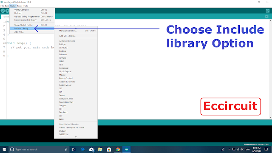Viewport: 272px width, 153px height.
Task: Open the Windows Start menu
Action: [x=4, y=149]
